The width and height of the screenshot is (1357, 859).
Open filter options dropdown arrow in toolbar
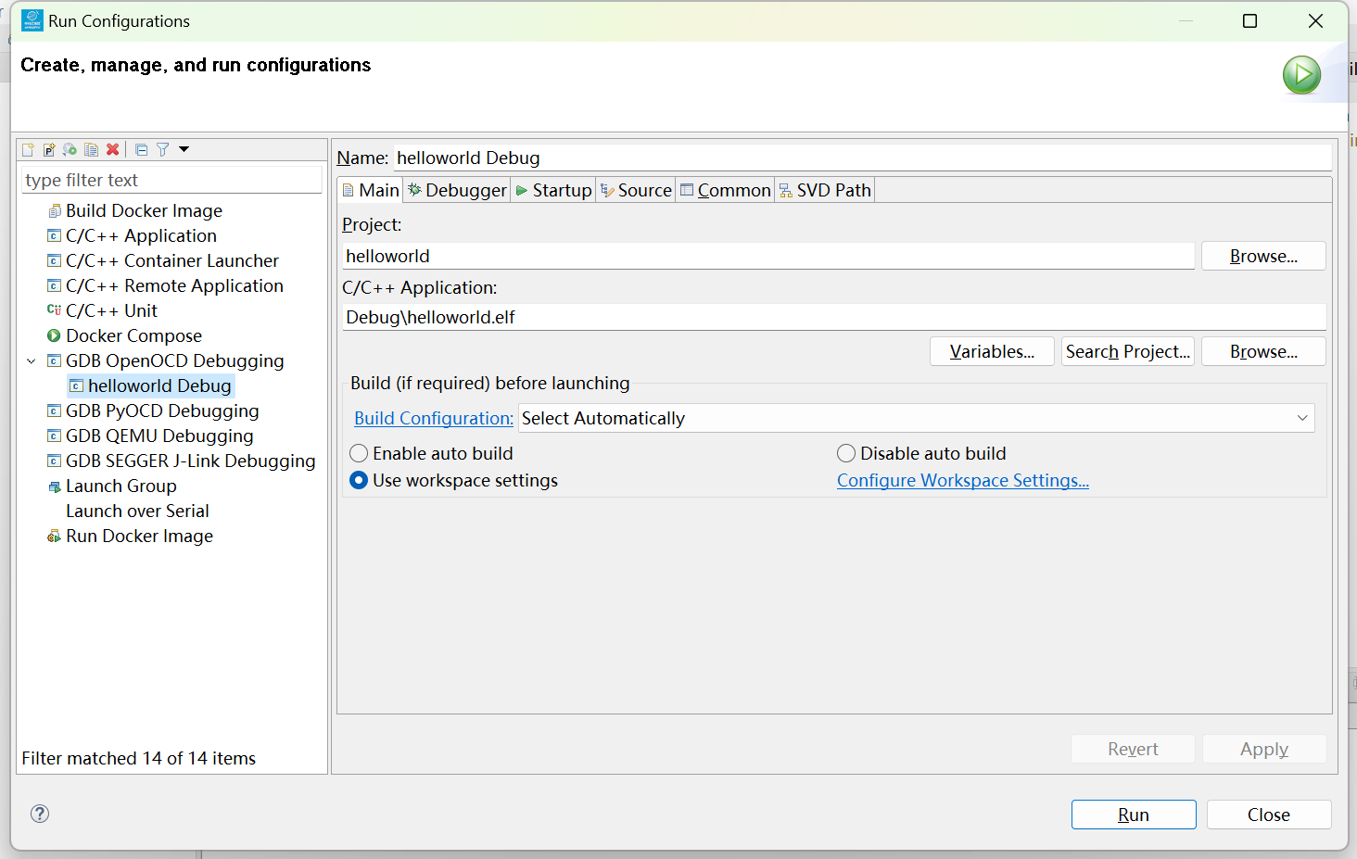(x=184, y=149)
